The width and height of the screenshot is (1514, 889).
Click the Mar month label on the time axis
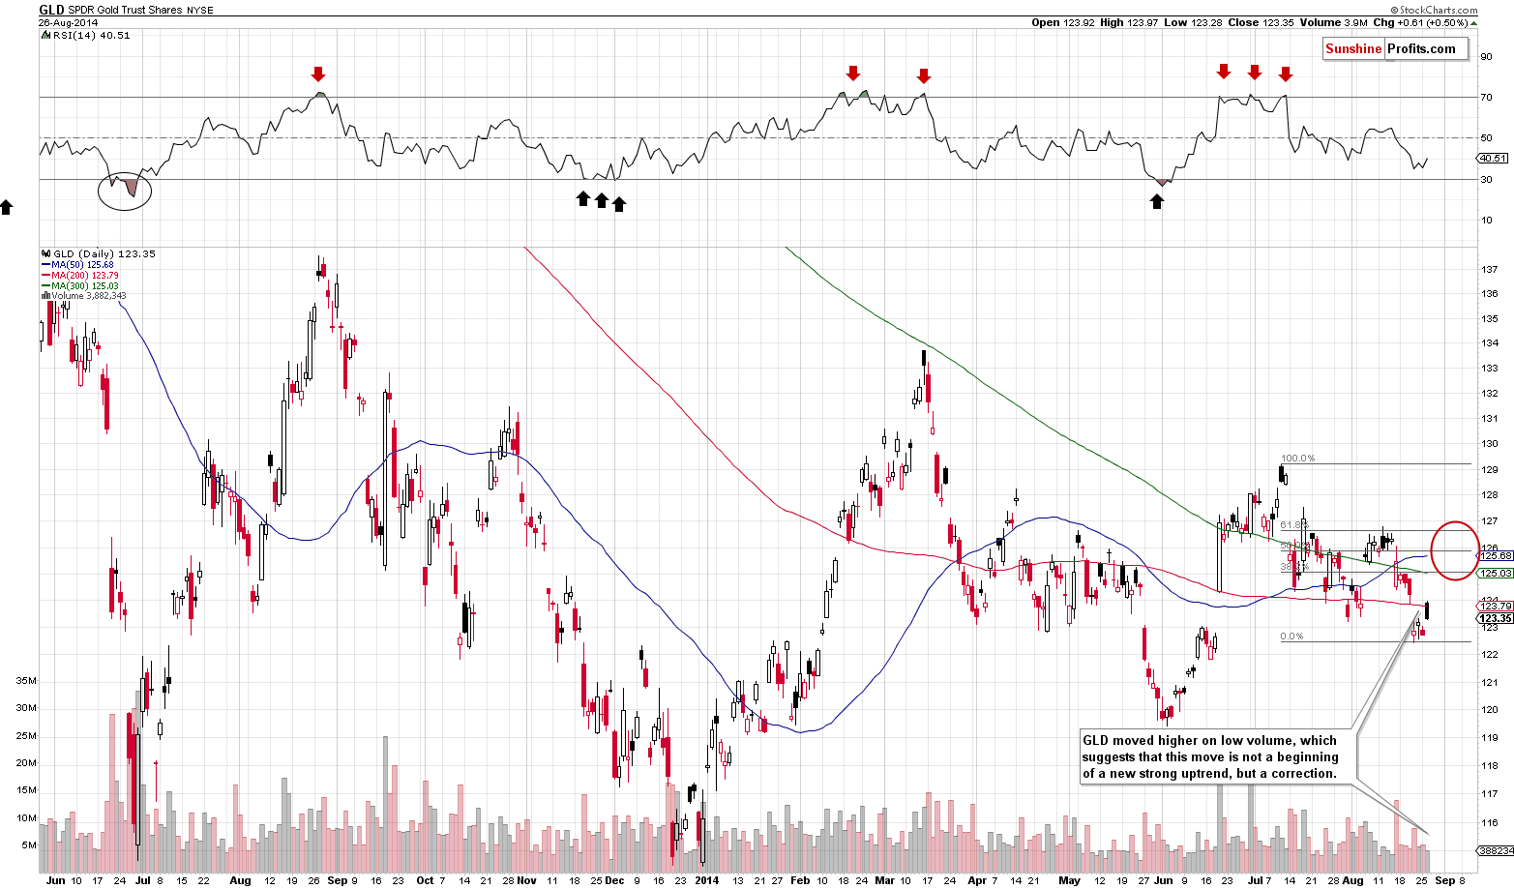click(x=886, y=880)
